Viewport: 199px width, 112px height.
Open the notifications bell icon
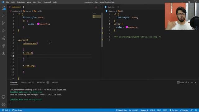(196, 110)
